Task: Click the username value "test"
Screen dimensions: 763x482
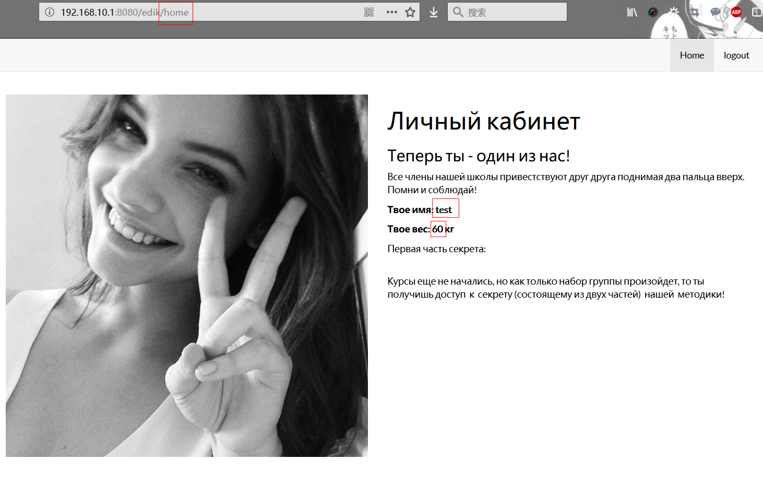Action: (444, 209)
